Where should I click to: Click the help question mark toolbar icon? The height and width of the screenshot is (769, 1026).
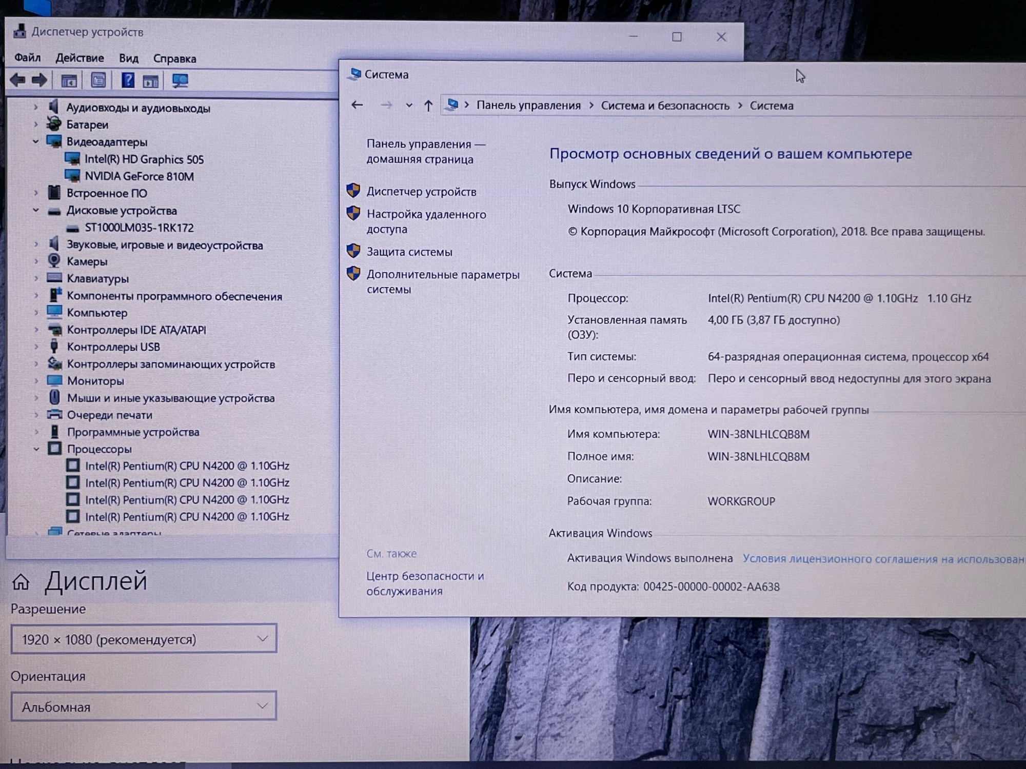[x=128, y=80]
